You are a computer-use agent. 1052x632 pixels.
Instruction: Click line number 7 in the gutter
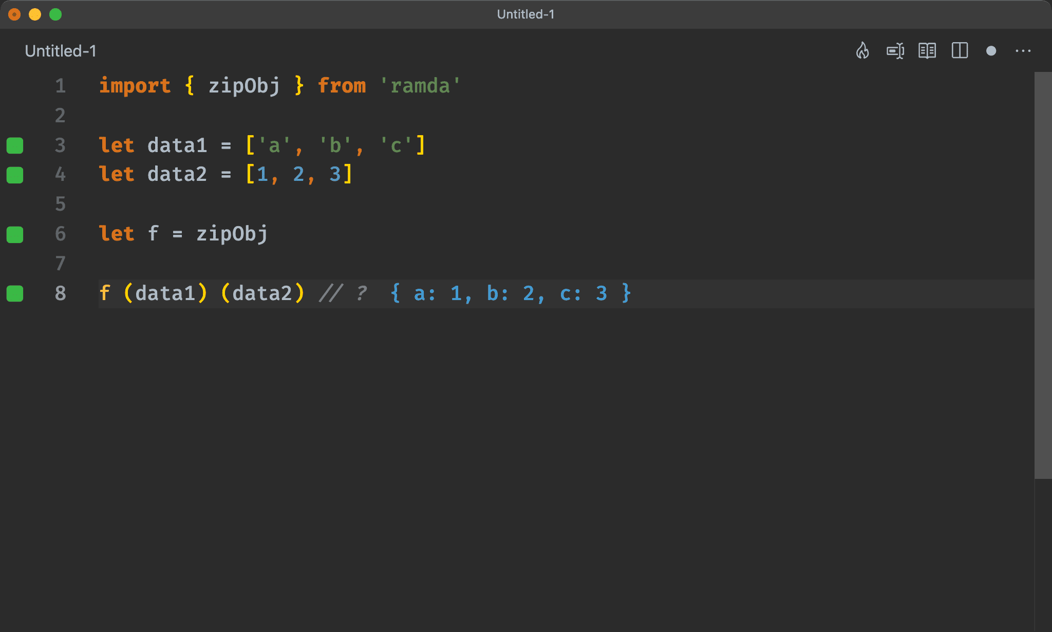click(x=61, y=264)
